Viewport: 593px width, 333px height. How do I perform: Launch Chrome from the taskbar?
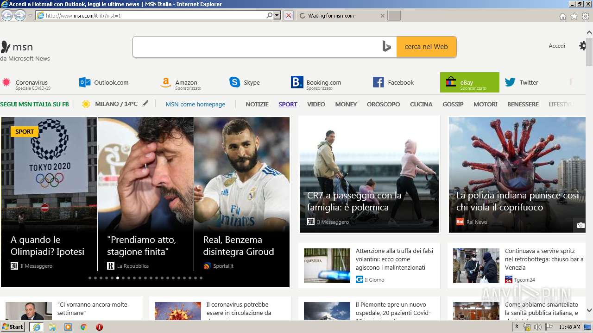pyautogui.click(x=83, y=327)
